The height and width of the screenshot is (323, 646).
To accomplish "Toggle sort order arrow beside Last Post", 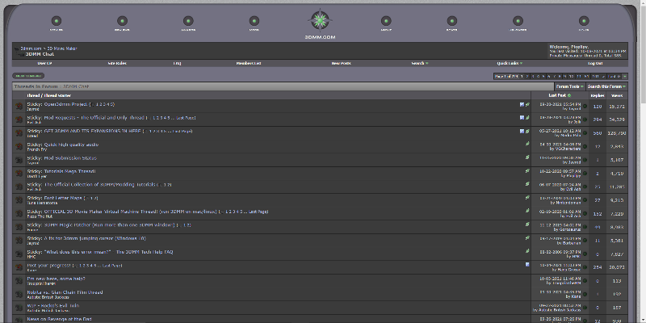I will (569, 95).
